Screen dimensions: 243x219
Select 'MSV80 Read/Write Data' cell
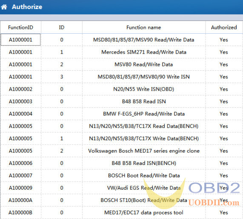[144, 64]
